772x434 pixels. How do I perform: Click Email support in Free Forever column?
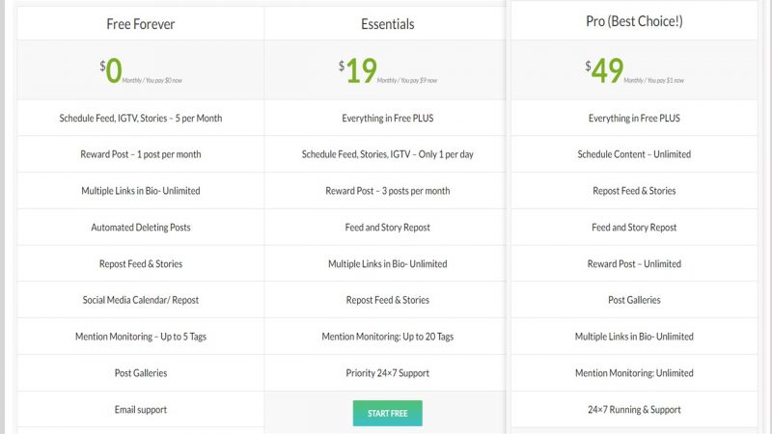[x=140, y=409]
